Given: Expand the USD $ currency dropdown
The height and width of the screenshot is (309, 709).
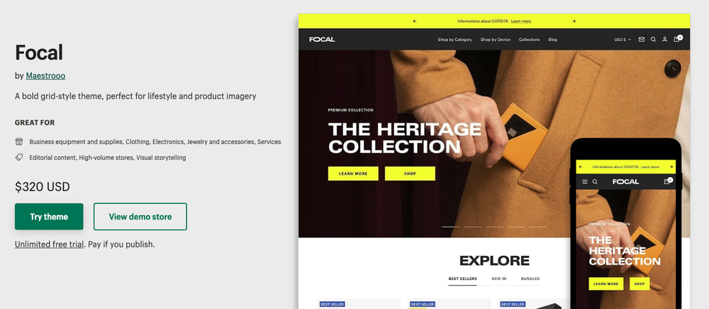Looking at the screenshot, I should pos(623,39).
